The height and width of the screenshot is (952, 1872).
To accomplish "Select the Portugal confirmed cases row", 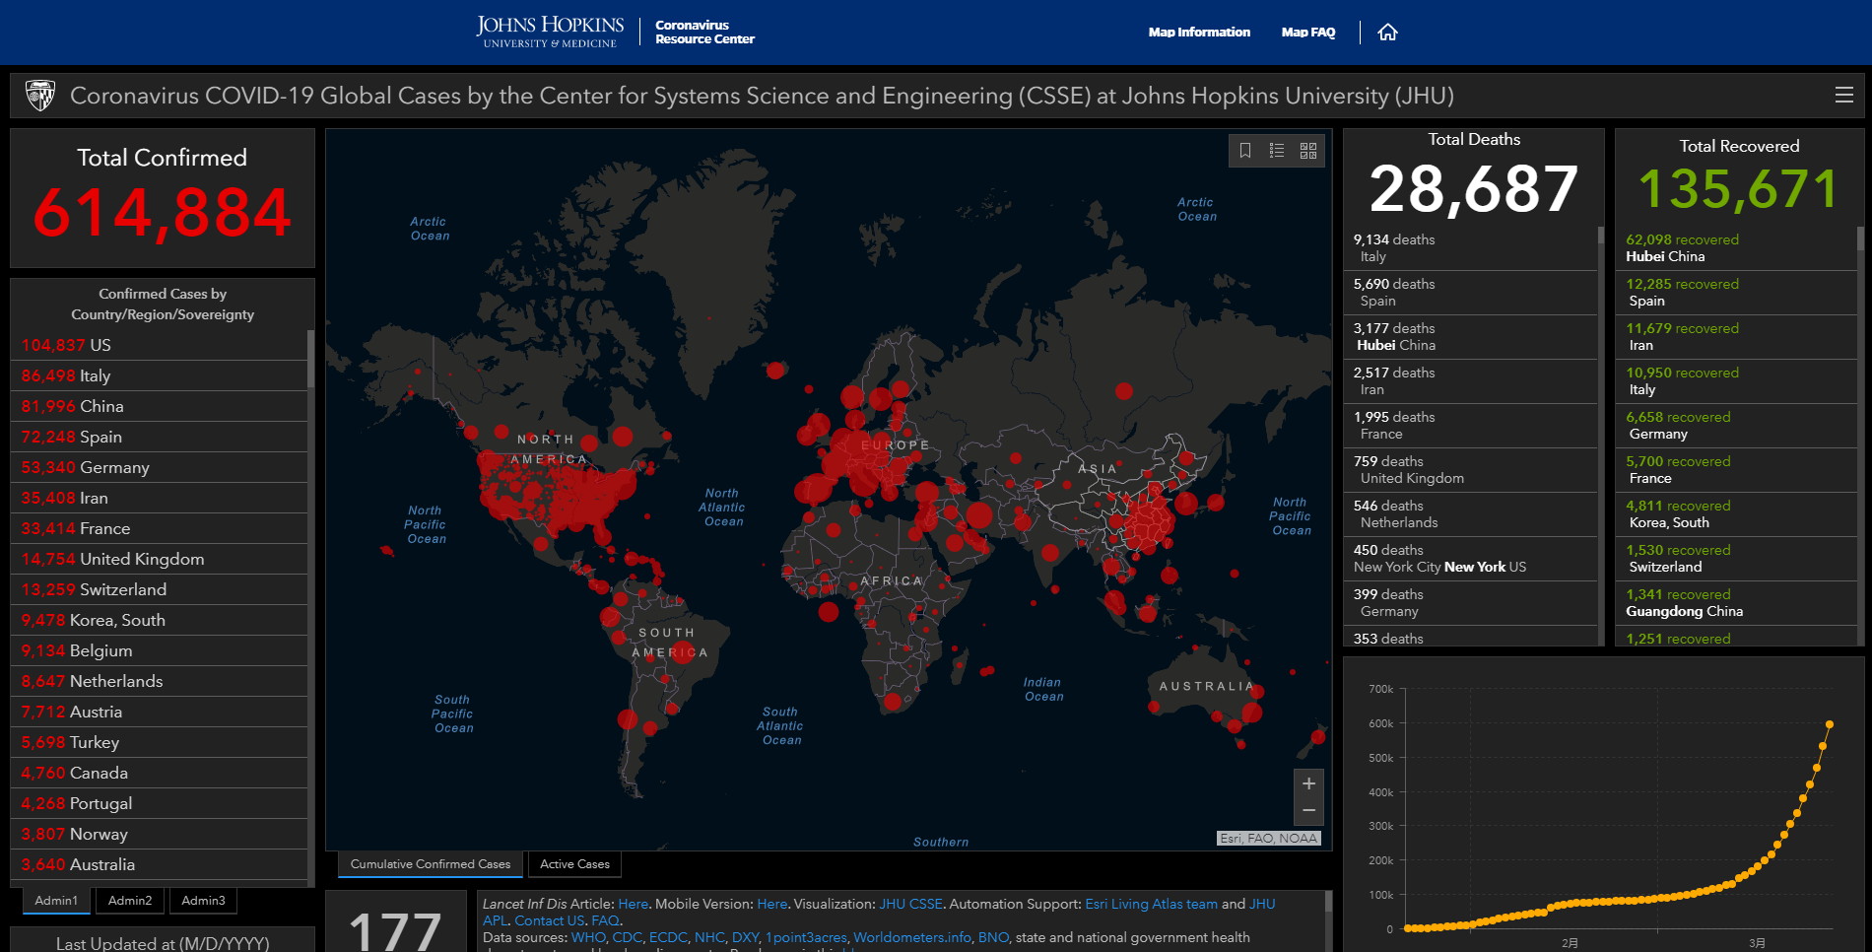I will [159, 803].
